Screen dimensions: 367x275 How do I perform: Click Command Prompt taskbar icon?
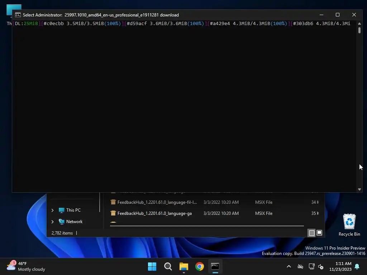click(215, 266)
